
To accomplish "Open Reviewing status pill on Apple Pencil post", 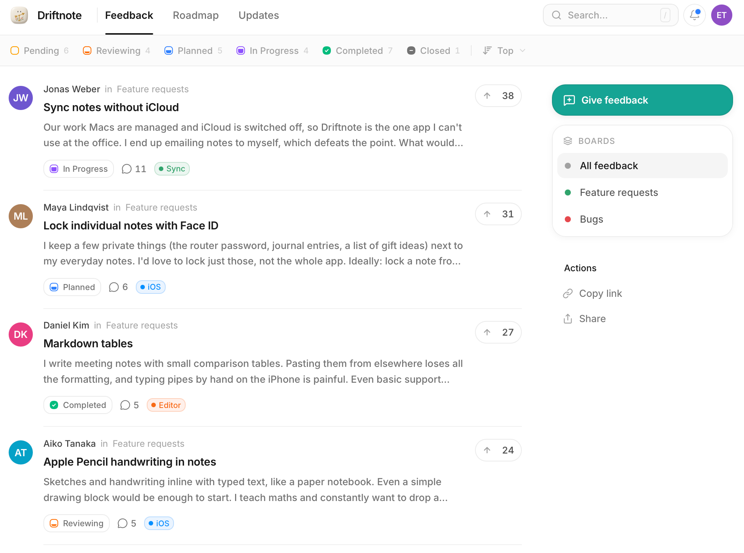I will click(x=77, y=523).
